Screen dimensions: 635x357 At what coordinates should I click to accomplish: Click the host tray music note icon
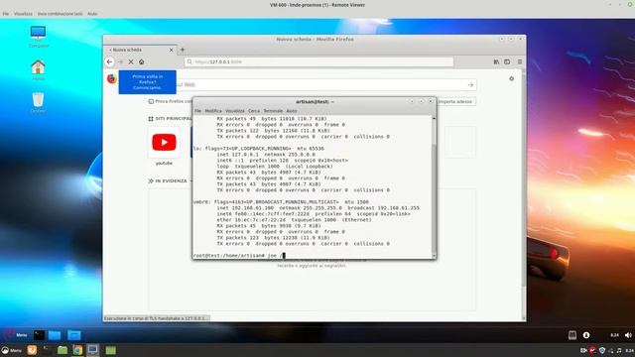click(619, 350)
